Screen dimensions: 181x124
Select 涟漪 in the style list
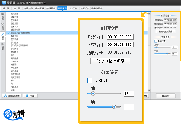coord(13,90)
